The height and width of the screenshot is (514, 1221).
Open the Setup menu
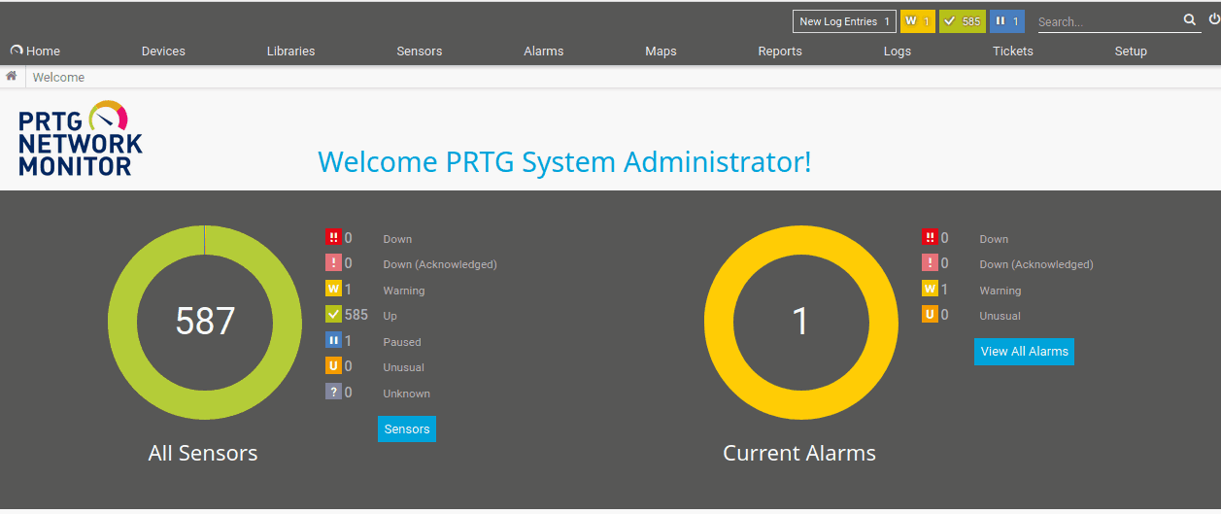tap(1131, 51)
